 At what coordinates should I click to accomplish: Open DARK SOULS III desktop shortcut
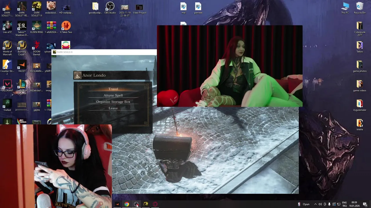pos(37,9)
